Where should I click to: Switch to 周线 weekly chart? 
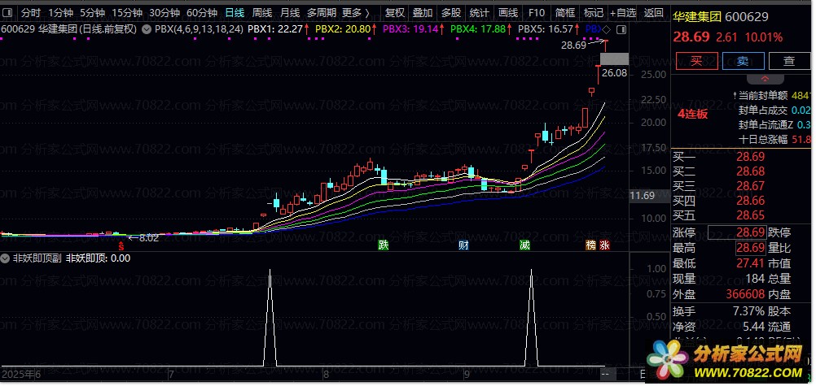(262, 13)
